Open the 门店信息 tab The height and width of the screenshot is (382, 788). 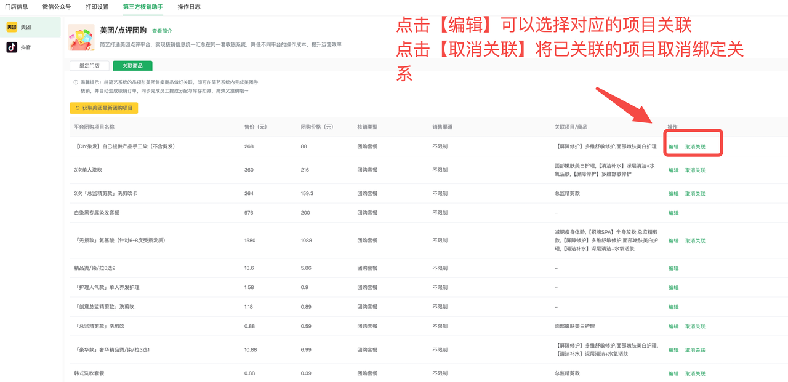[17, 7]
